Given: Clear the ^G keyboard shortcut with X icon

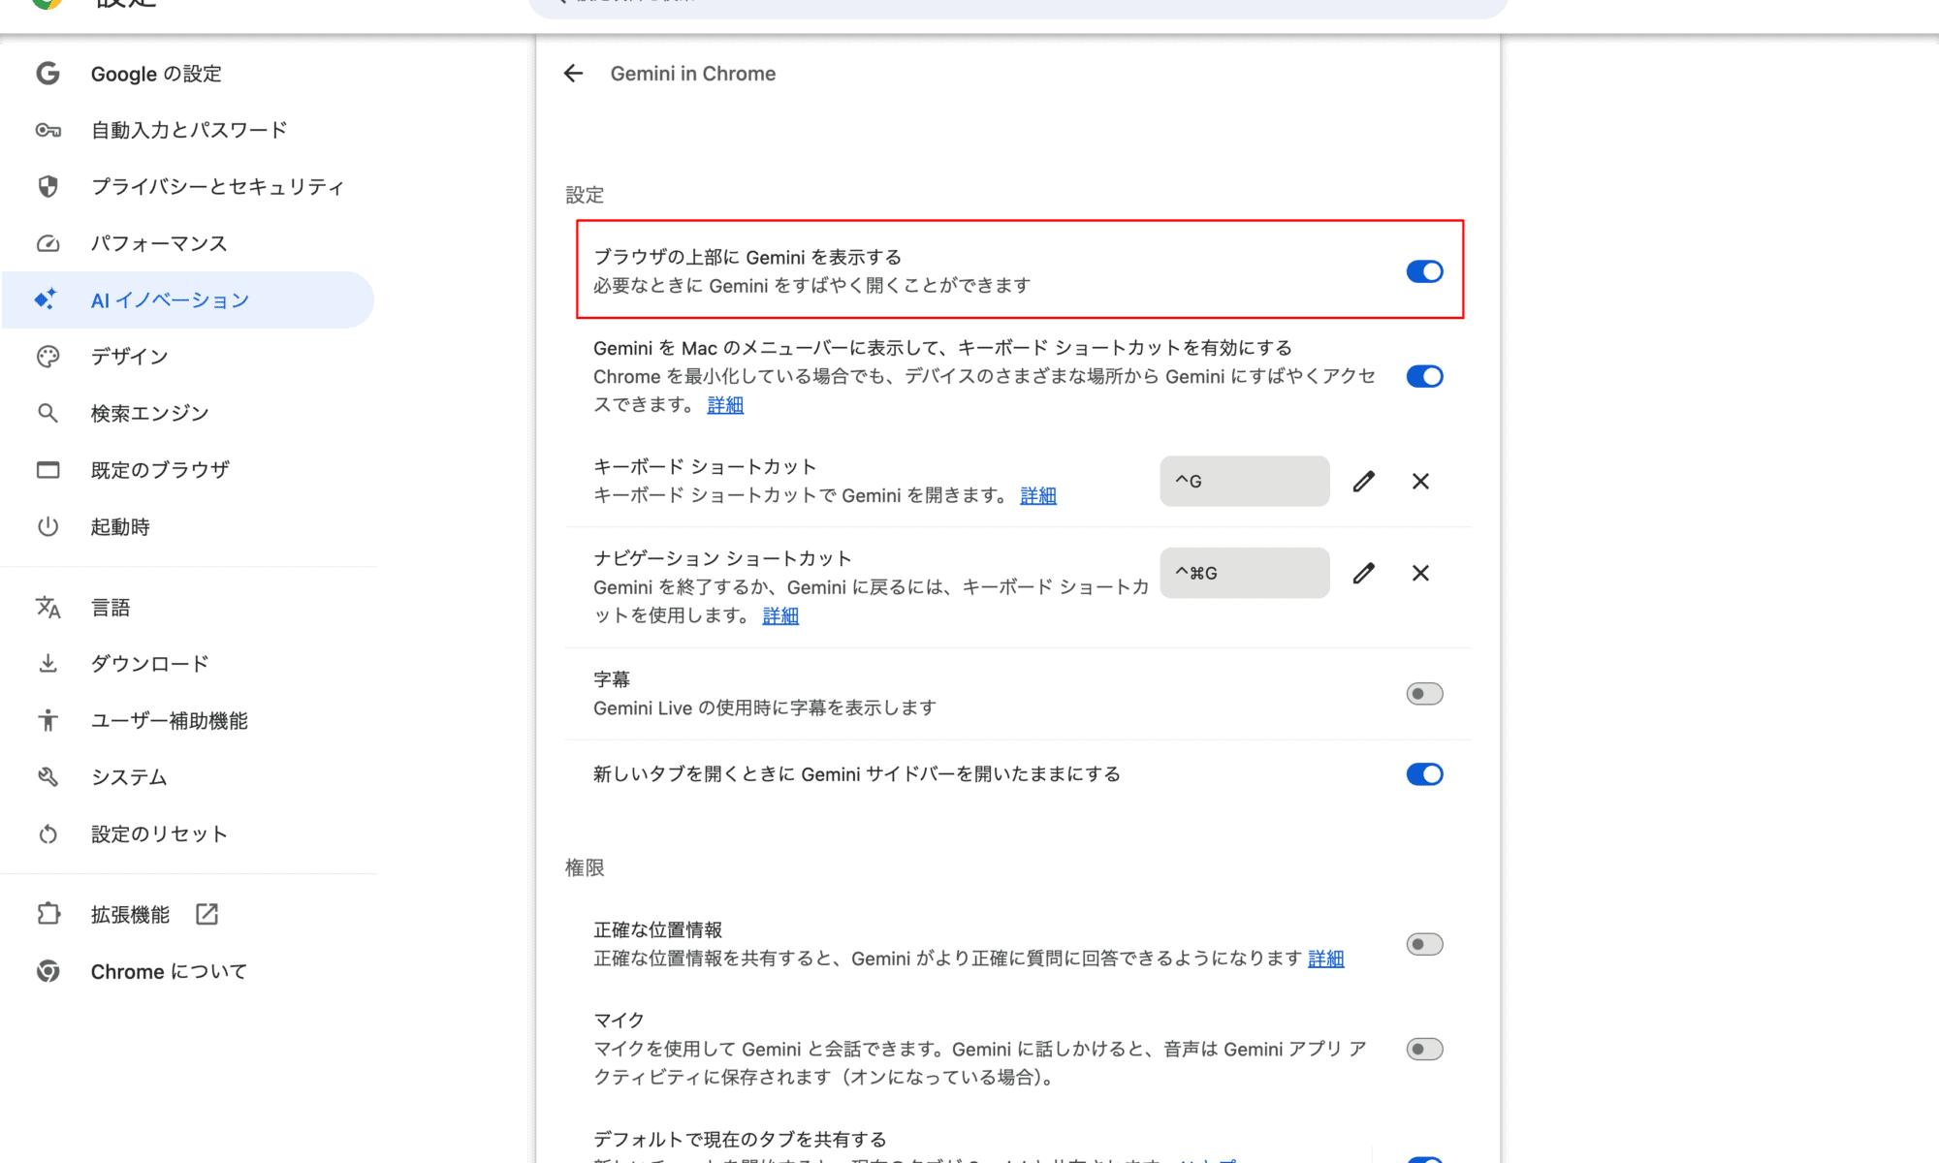Looking at the screenshot, I should click(1420, 481).
